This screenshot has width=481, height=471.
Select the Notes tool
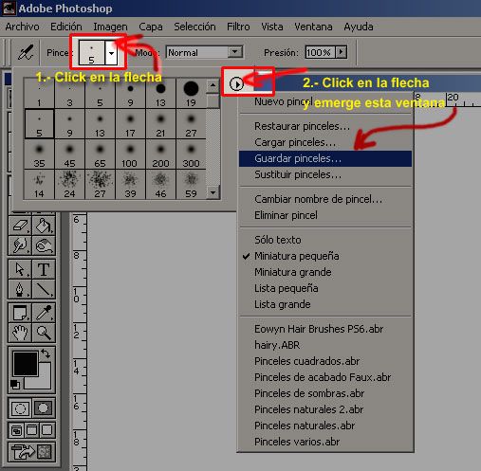20,313
